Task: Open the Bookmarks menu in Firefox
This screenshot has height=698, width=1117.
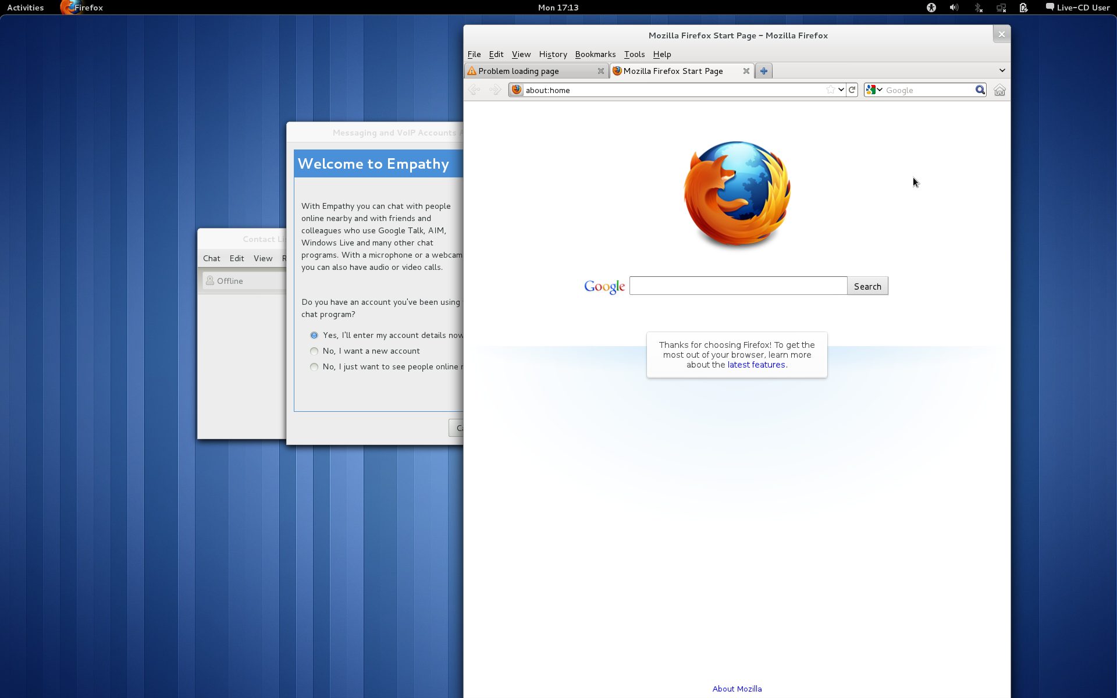Action: (x=595, y=54)
